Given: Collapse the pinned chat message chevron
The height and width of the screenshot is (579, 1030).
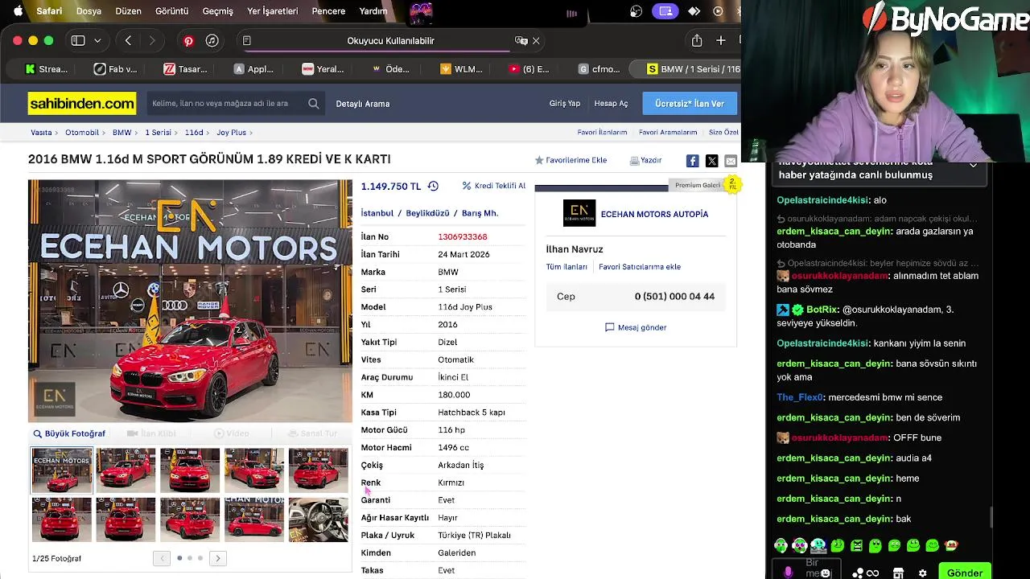Looking at the screenshot, I should 973,165.
